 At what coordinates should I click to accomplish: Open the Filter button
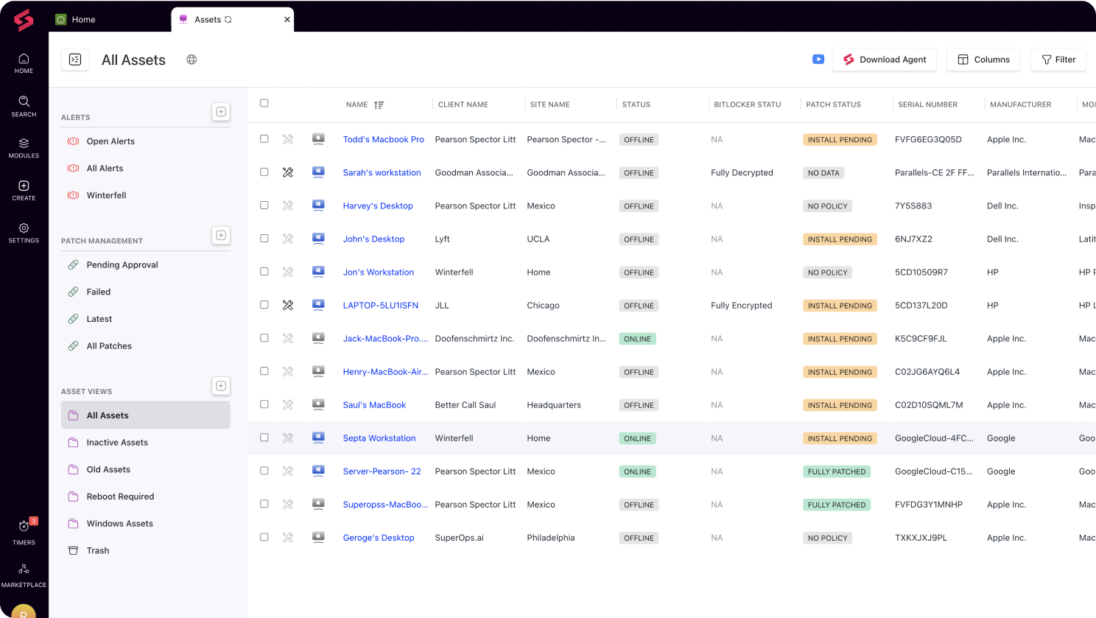[x=1058, y=60]
